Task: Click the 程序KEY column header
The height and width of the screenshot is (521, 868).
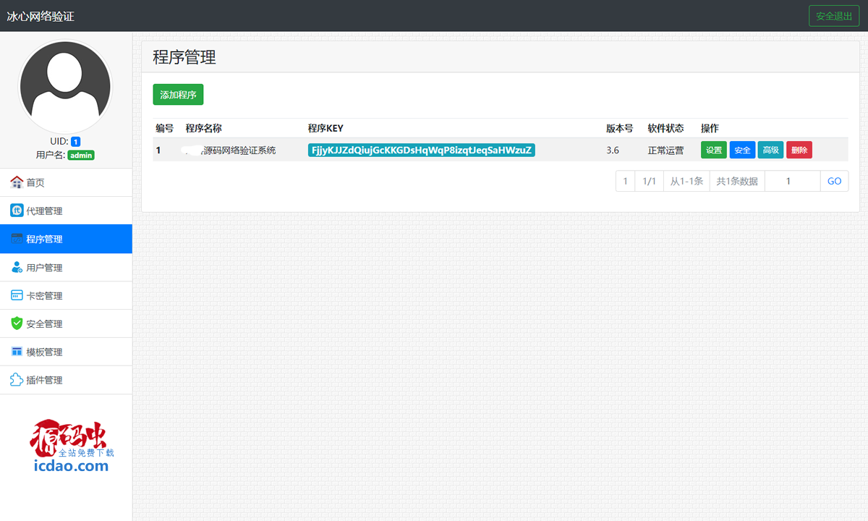Action: 325,128
